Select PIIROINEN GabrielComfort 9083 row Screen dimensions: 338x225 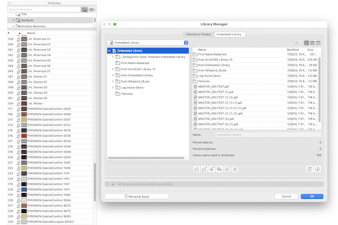pyautogui.click(x=50, y=217)
